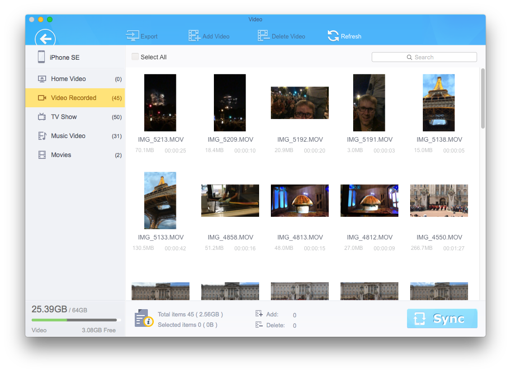Switch to the Video Recorded section
This screenshot has height=373, width=511.
71,98
